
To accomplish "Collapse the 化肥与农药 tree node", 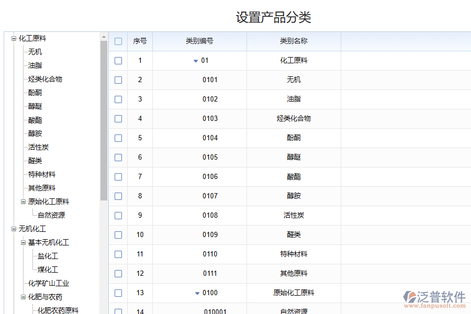I will pyautogui.click(x=23, y=297).
